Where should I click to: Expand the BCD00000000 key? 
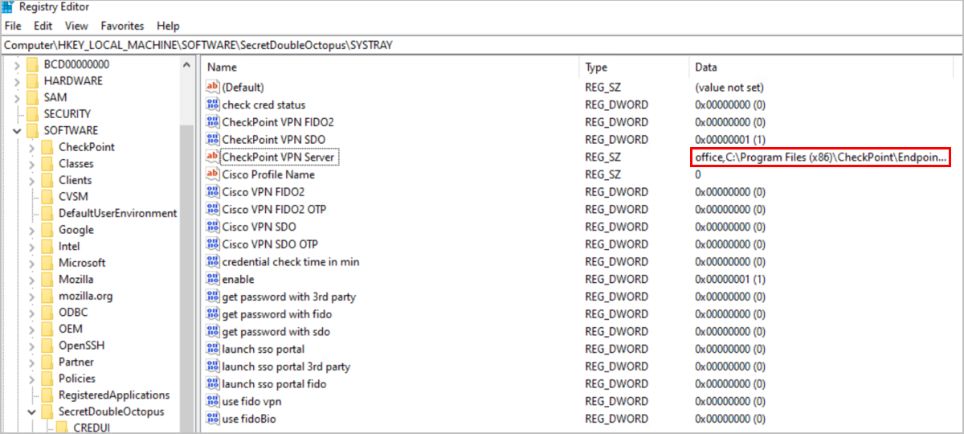(17, 64)
